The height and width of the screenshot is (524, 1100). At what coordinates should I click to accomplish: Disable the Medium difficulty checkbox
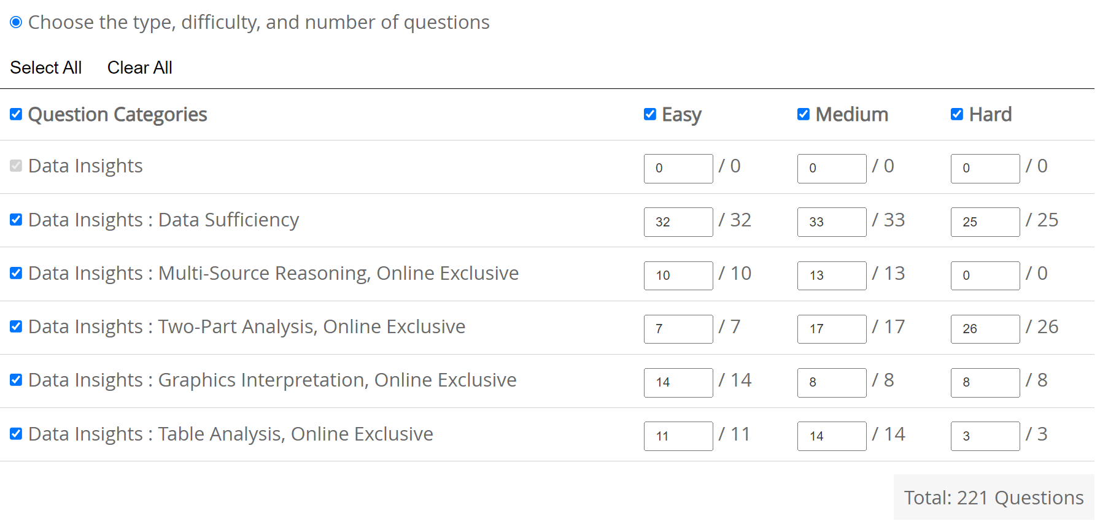click(x=803, y=114)
